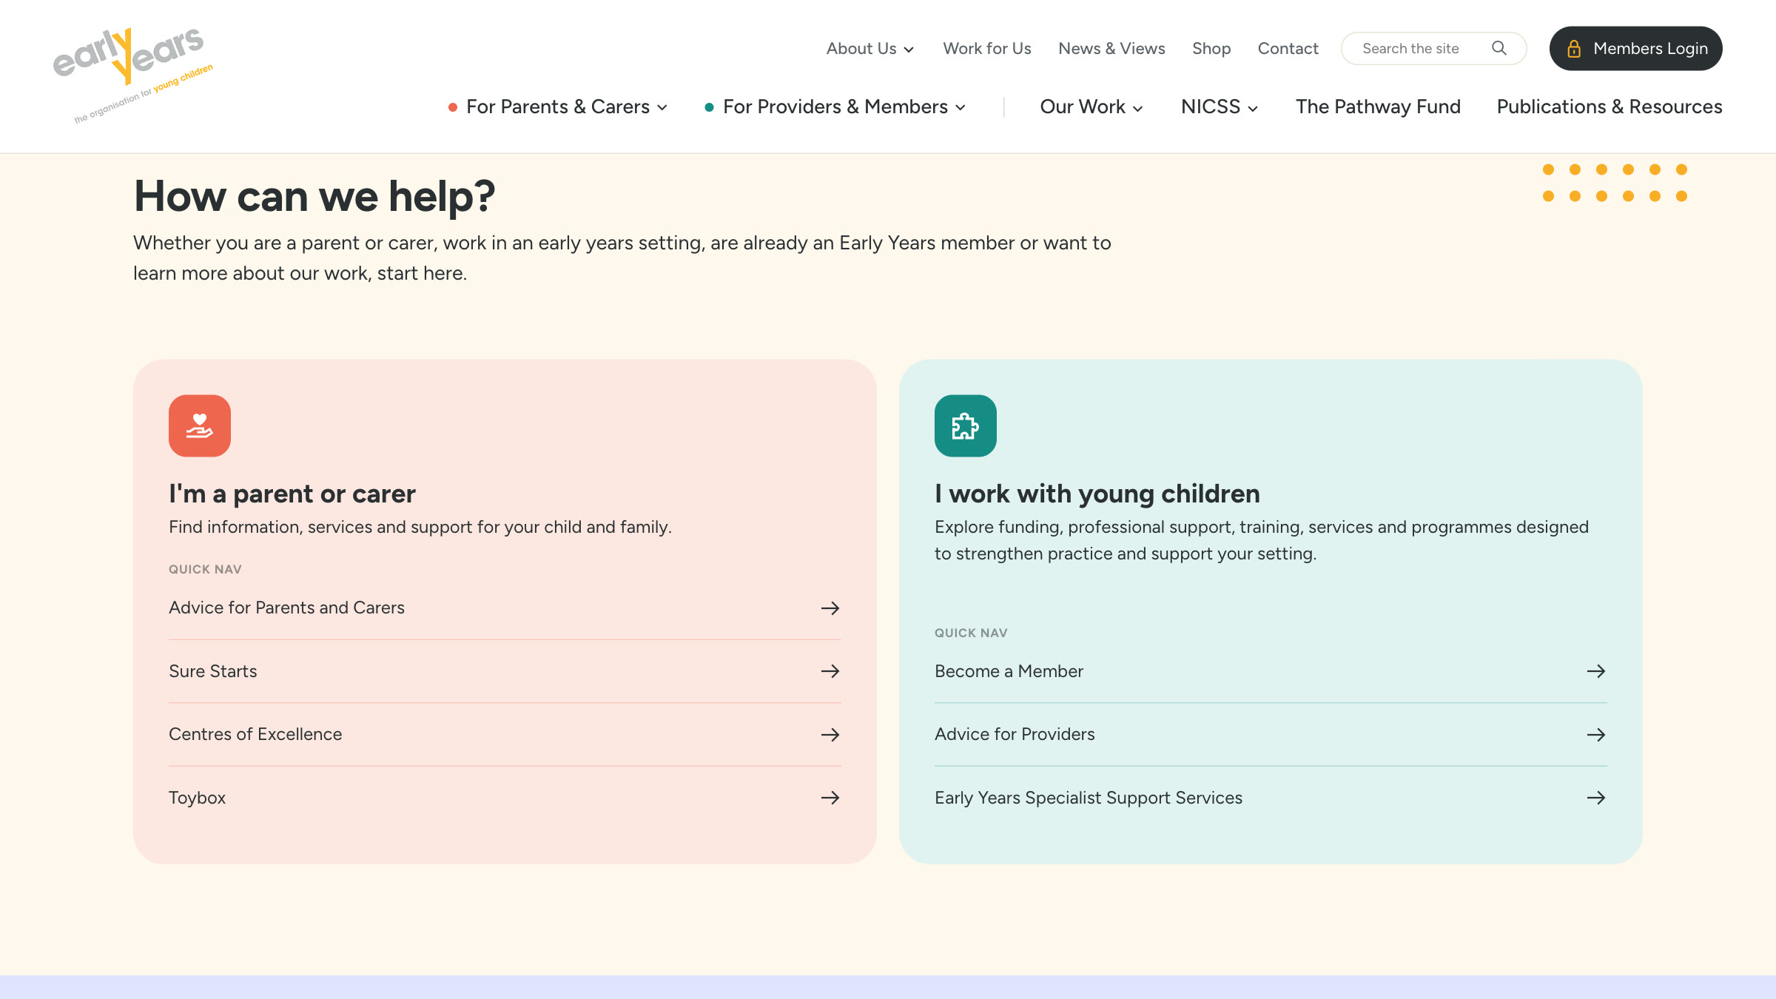Click the Members Login button

click(x=1636, y=49)
